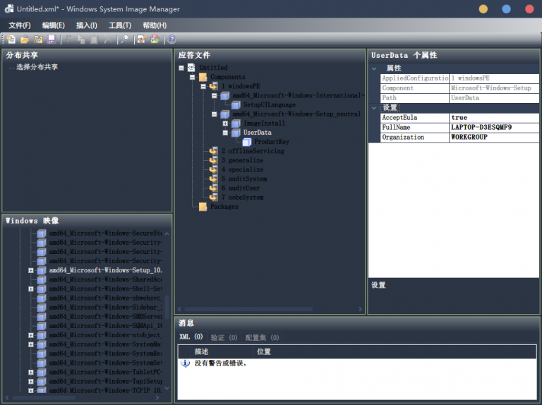Select the 4 specialize configuration pass
Viewport: 542px width, 405px height.
tap(241, 169)
